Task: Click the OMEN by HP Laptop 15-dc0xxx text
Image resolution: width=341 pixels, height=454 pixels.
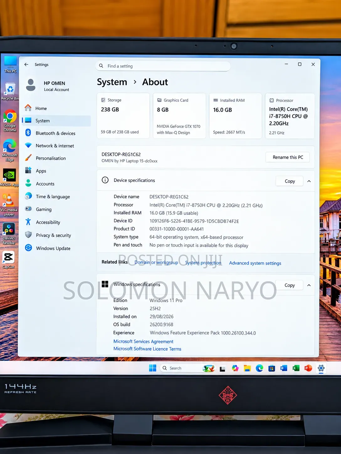Action: pyautogui.click(x=129, y=161)
